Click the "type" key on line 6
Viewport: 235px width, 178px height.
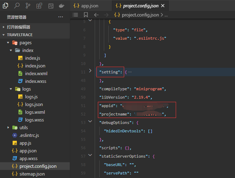[120, 30]
